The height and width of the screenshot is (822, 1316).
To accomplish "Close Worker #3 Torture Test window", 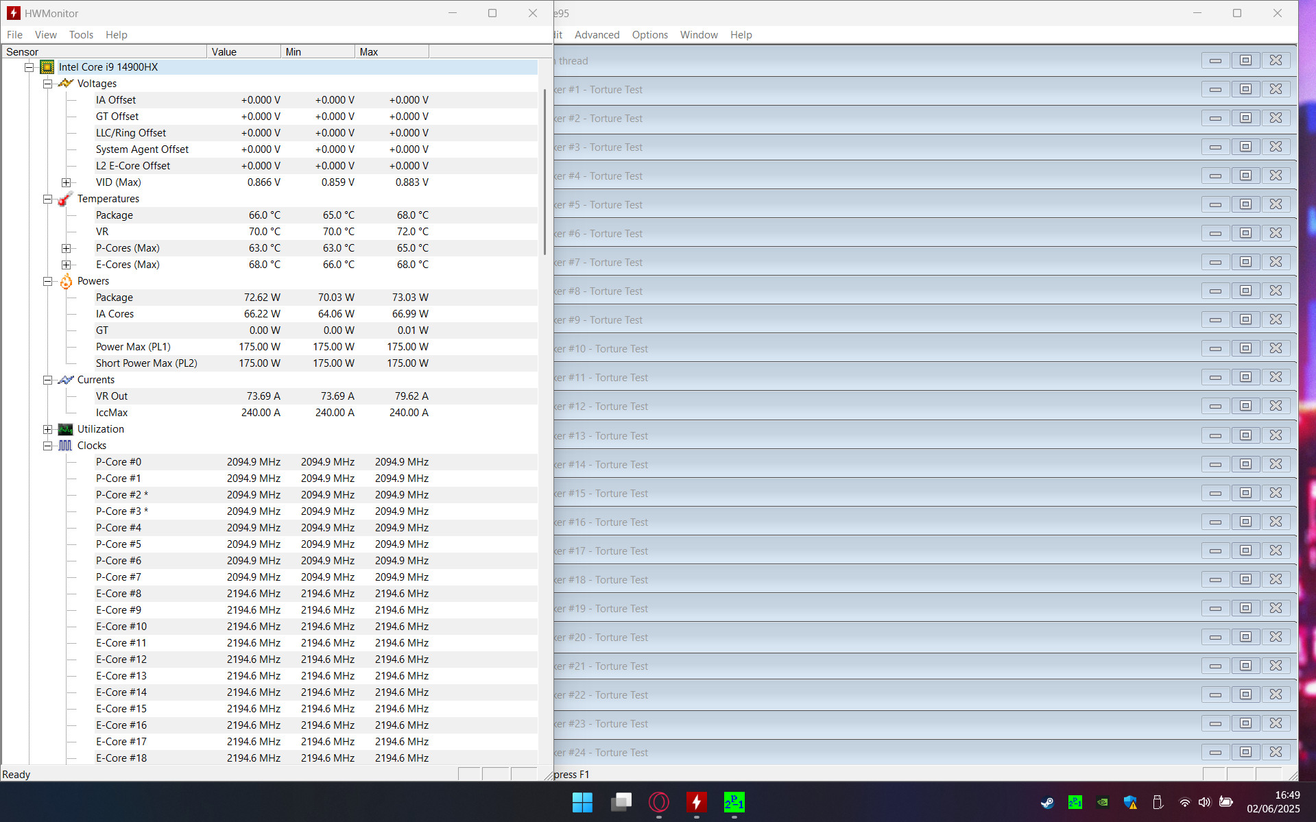I will pyautogui.click(x=1276, y=147).
